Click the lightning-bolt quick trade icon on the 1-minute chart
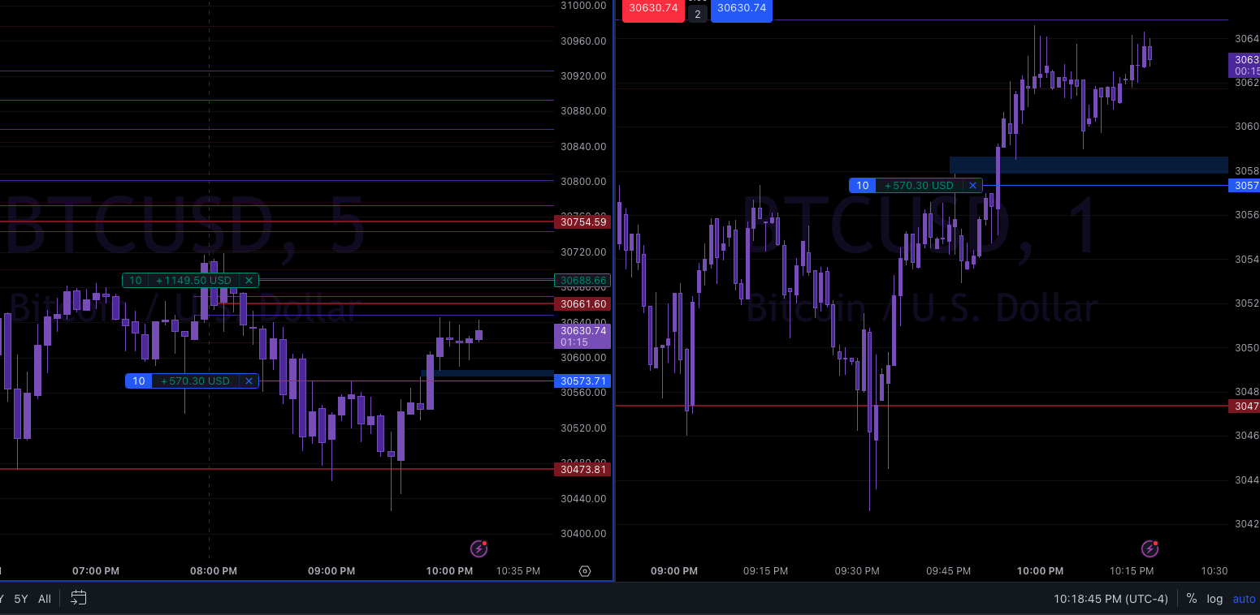This screenshot has height=615, width=1260. (1150, 548)
